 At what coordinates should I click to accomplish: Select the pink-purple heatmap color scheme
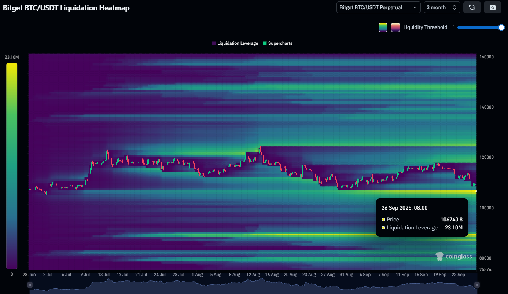pyautogui.click(x=395, y=27)
